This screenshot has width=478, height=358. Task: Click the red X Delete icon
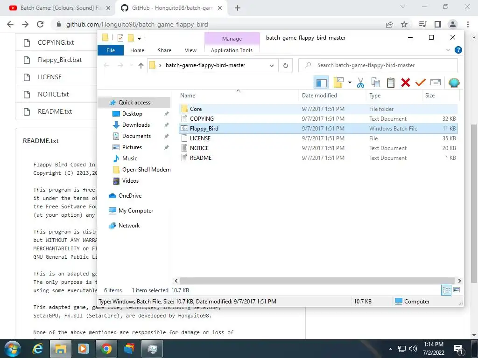[x=406, y=83]
